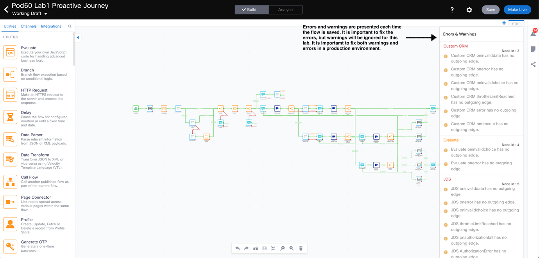Select the Data Parser node icon
The height and width of the screenshot is (258, 539).
[10, 139]
